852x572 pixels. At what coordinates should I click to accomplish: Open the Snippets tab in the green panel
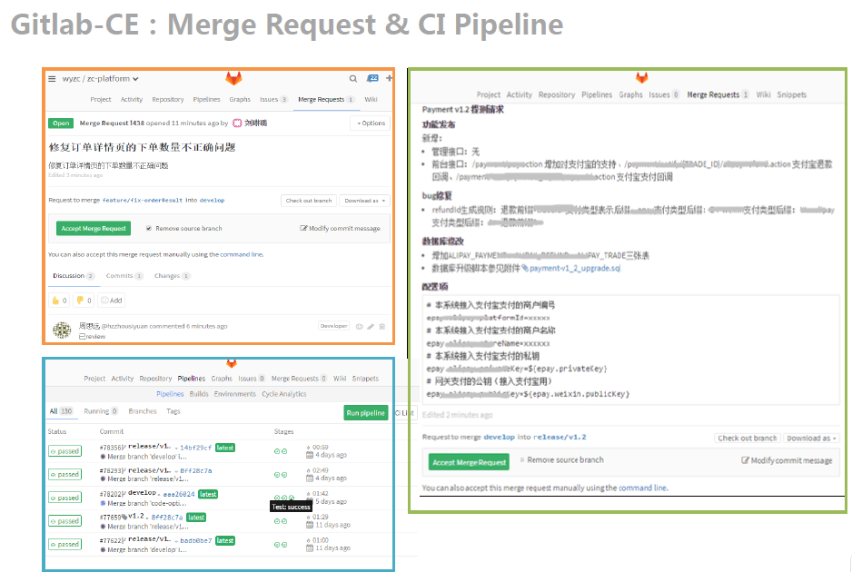(791, 94)
